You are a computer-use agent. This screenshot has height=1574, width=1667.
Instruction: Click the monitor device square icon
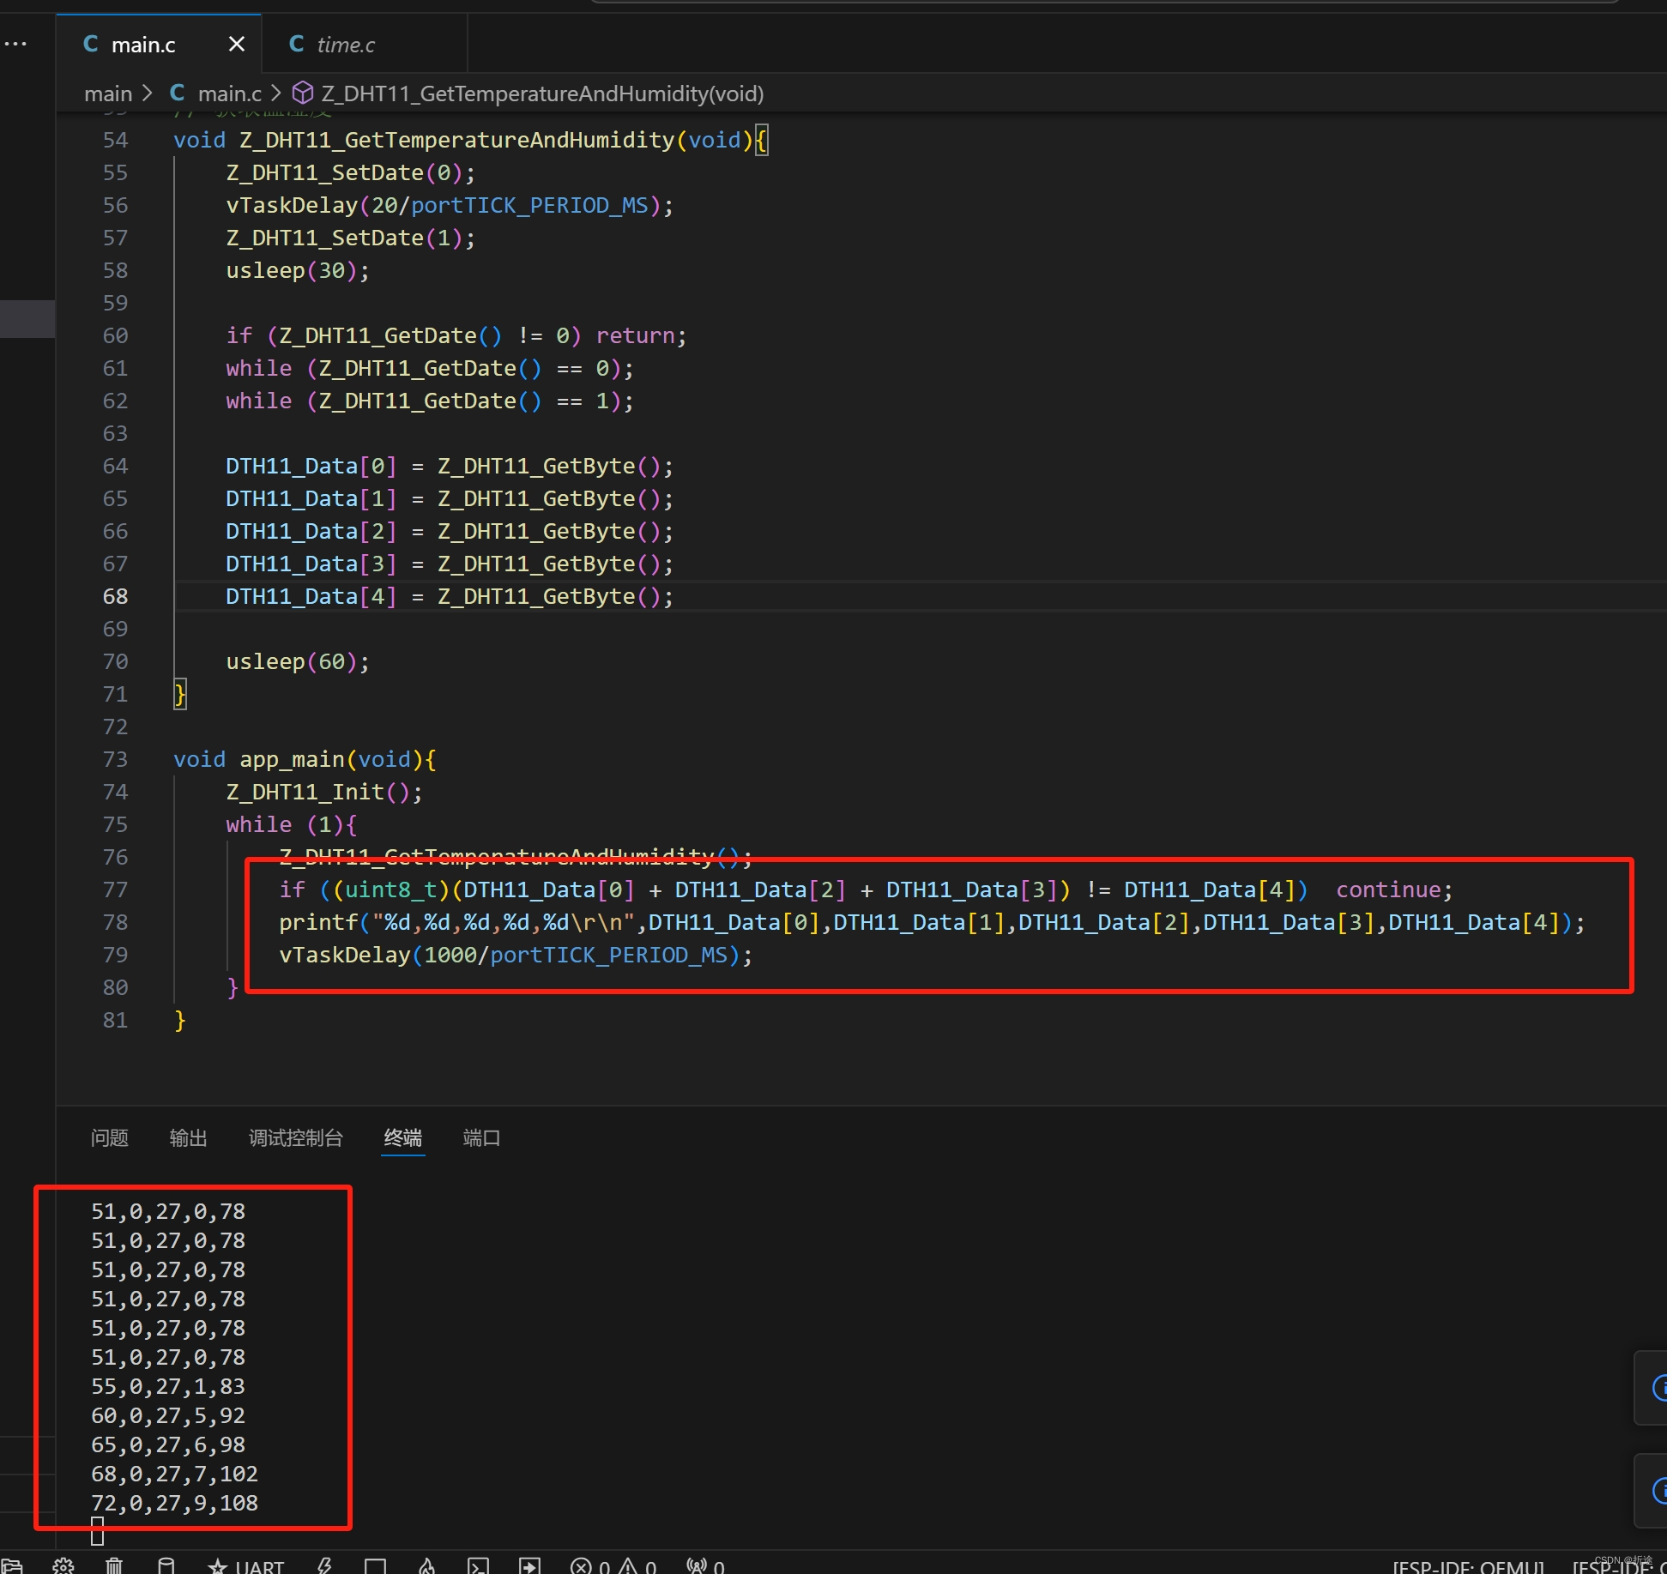pos(375,1565)
